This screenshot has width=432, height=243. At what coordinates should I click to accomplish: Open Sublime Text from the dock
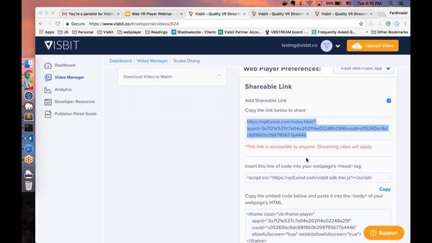(x=28, y=117)
